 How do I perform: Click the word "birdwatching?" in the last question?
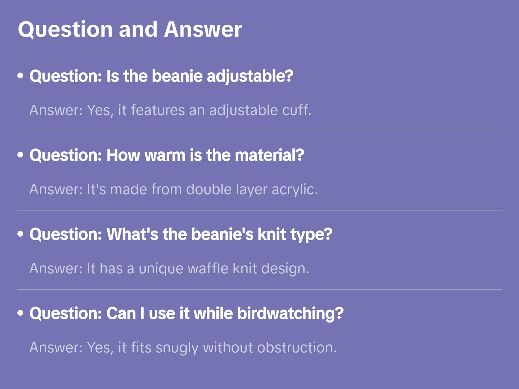[290, 314]
